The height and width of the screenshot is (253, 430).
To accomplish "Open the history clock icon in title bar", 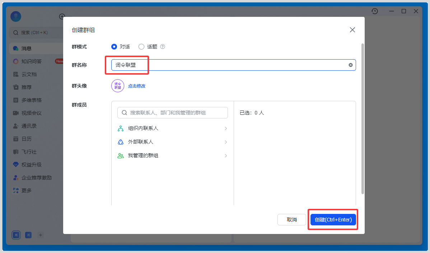I will (x=375, y=11).
